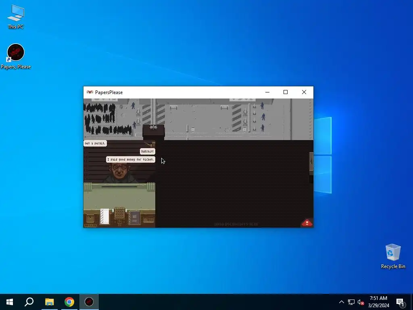Open the network status tray icon
Viewport: 413px width, 310px height.
[x=351, y=302]
